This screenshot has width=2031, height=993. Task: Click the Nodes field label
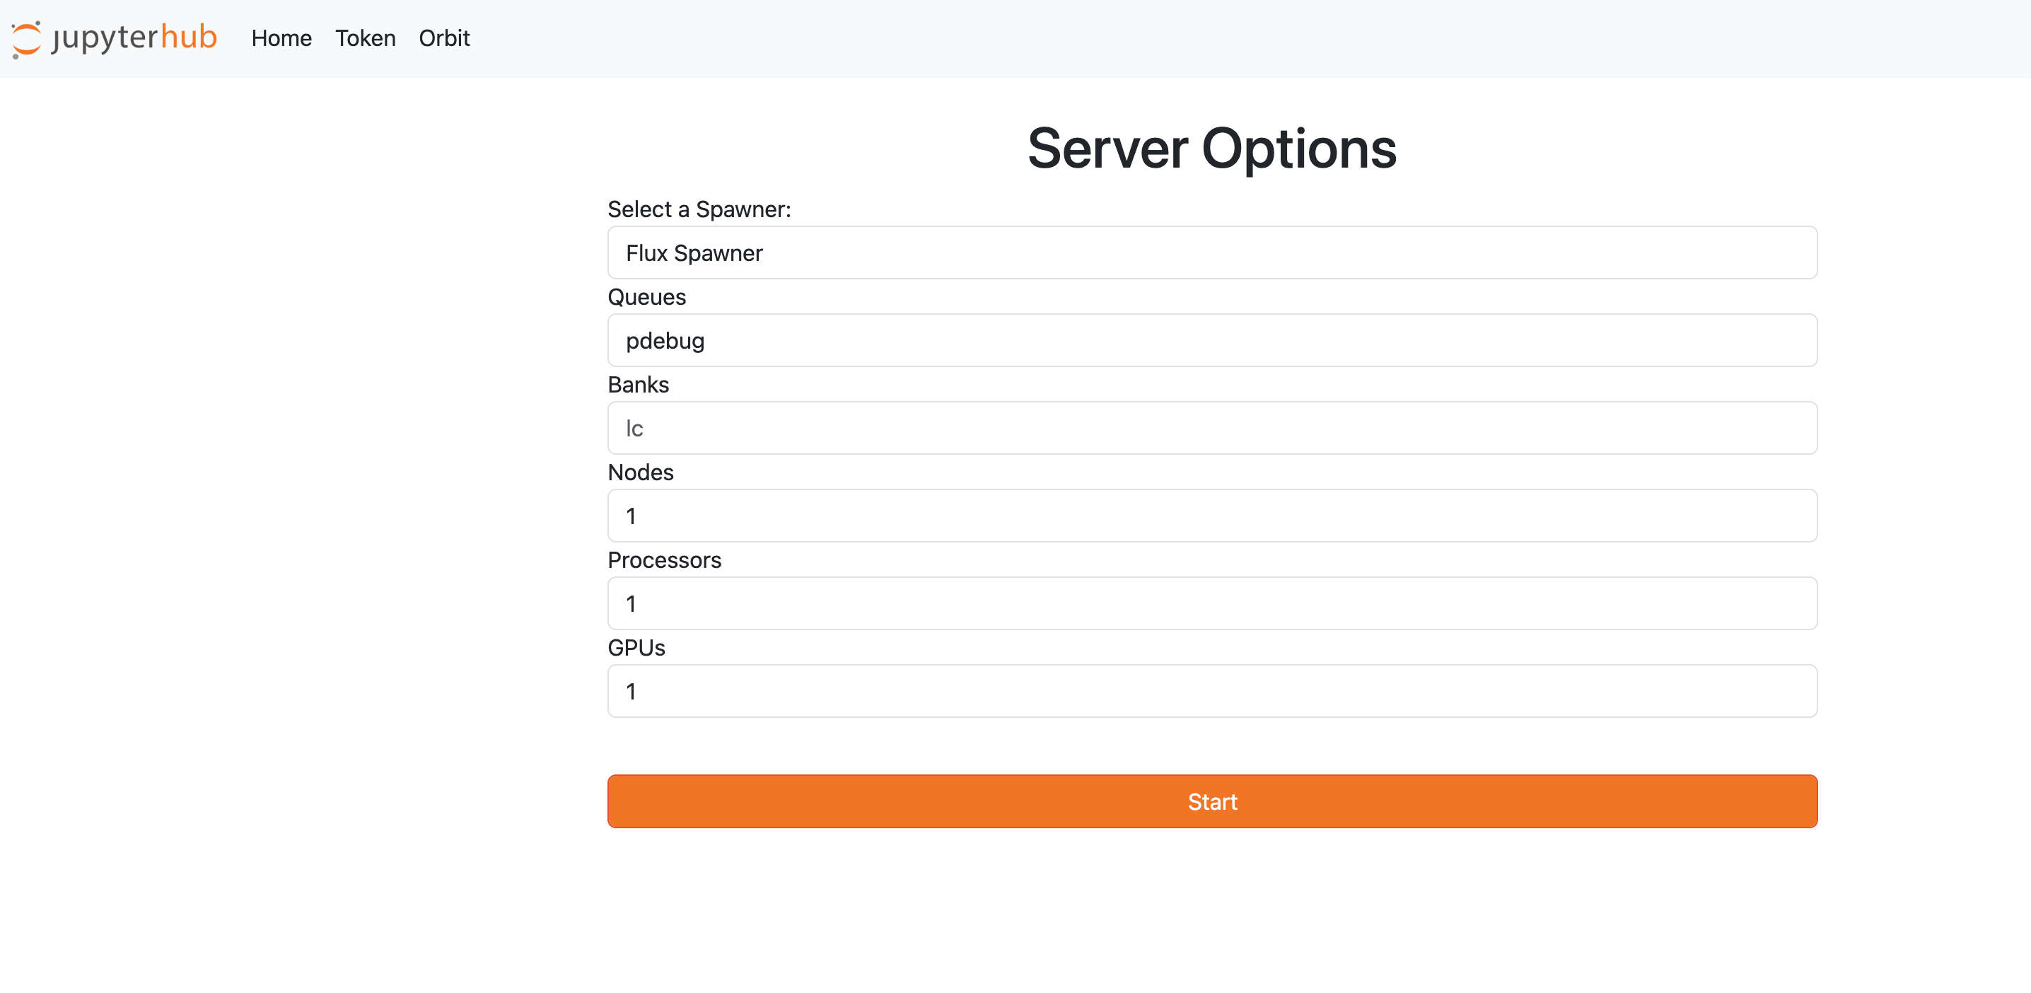(x=640, y=472)
